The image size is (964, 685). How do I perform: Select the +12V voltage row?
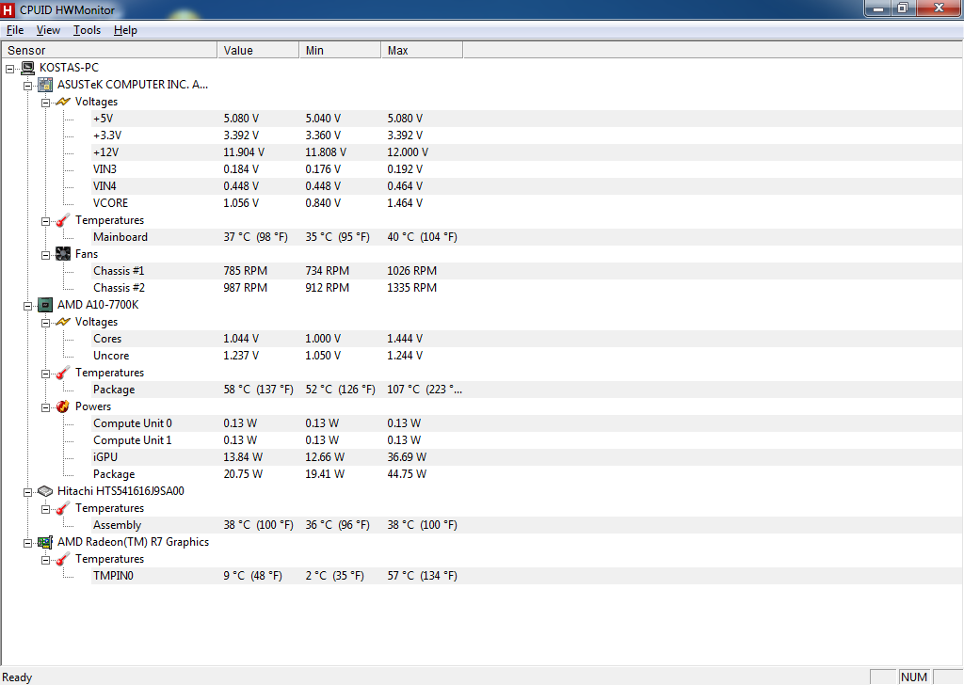tap(527, 152)
